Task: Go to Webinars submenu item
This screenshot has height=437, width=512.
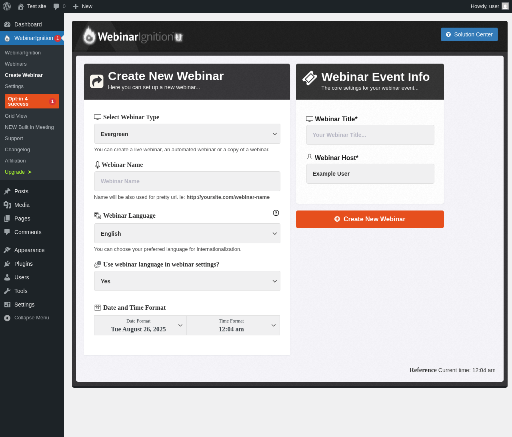Action: point(16,64)
